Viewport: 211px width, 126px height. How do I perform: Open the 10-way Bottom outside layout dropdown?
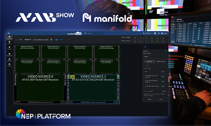41,39
